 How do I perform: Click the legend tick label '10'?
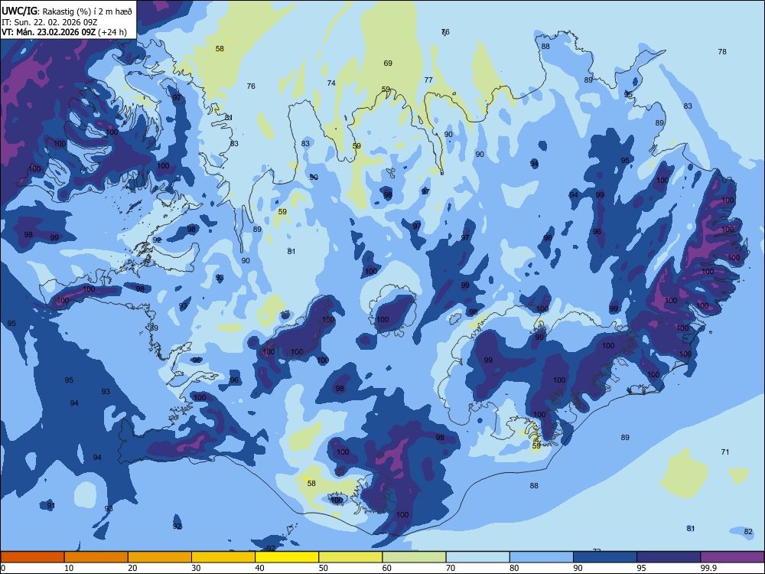point(69,568)
